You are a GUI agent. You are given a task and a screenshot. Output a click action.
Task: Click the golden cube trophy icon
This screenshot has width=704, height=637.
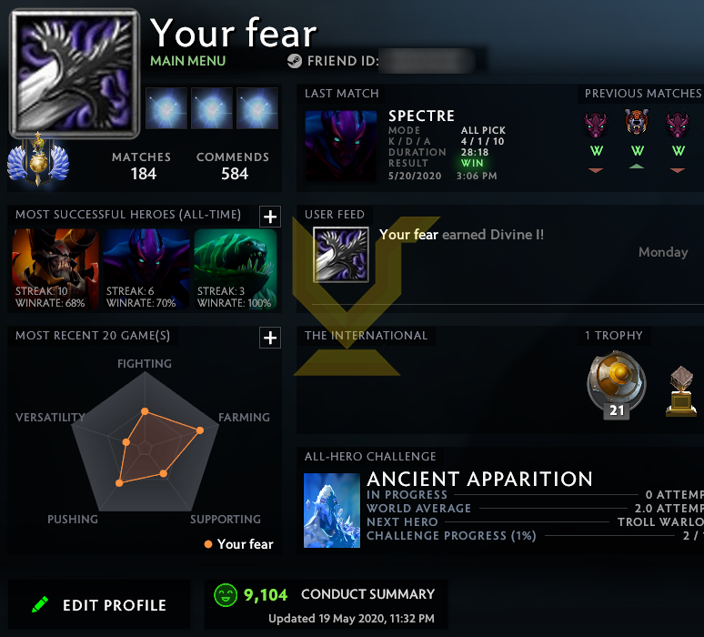pyautogui.click(x=681, y=391)
